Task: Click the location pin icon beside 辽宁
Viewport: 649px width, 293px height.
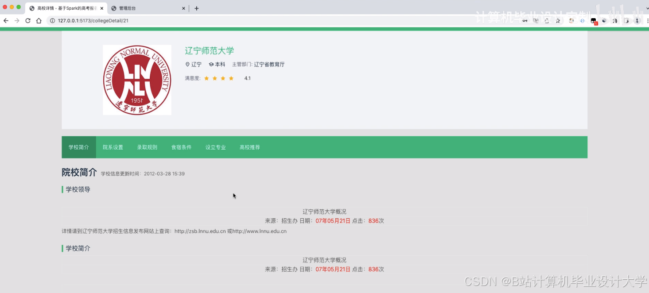Action: tap(187, 64)
